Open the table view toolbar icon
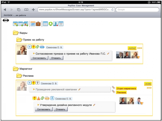The image size is (162, 121). [45, 24]
